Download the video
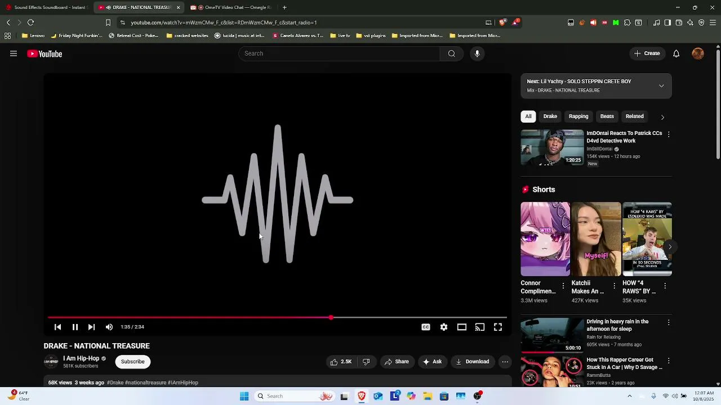This screenshot has width=721, height=405. 473,362
